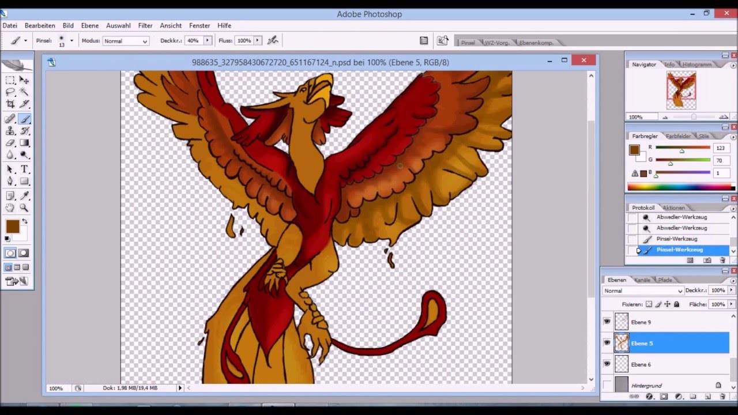Image resolution: width=738 pixels, height=415 pixels.
Task: Select the Notes tool
Action: 10,196
